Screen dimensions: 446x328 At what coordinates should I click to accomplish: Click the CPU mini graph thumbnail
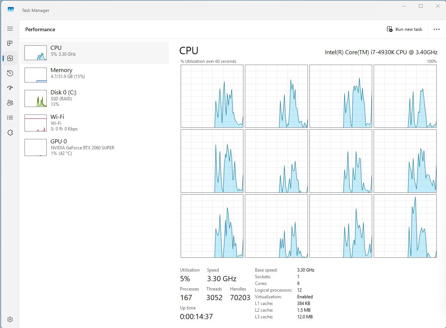(36, 52)
